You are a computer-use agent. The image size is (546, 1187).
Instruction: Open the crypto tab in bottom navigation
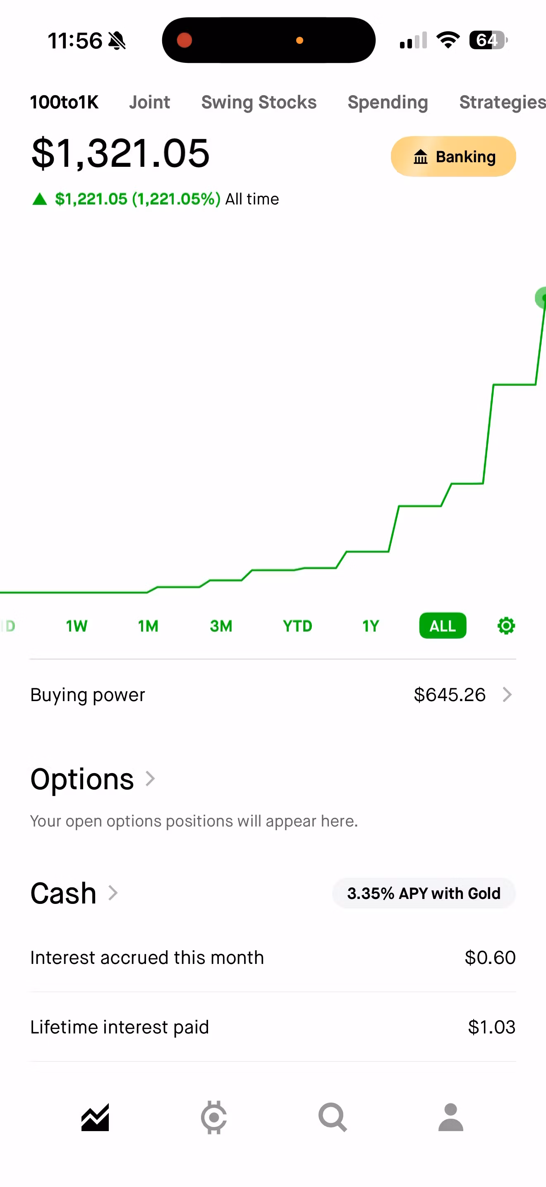[213, 1117]
